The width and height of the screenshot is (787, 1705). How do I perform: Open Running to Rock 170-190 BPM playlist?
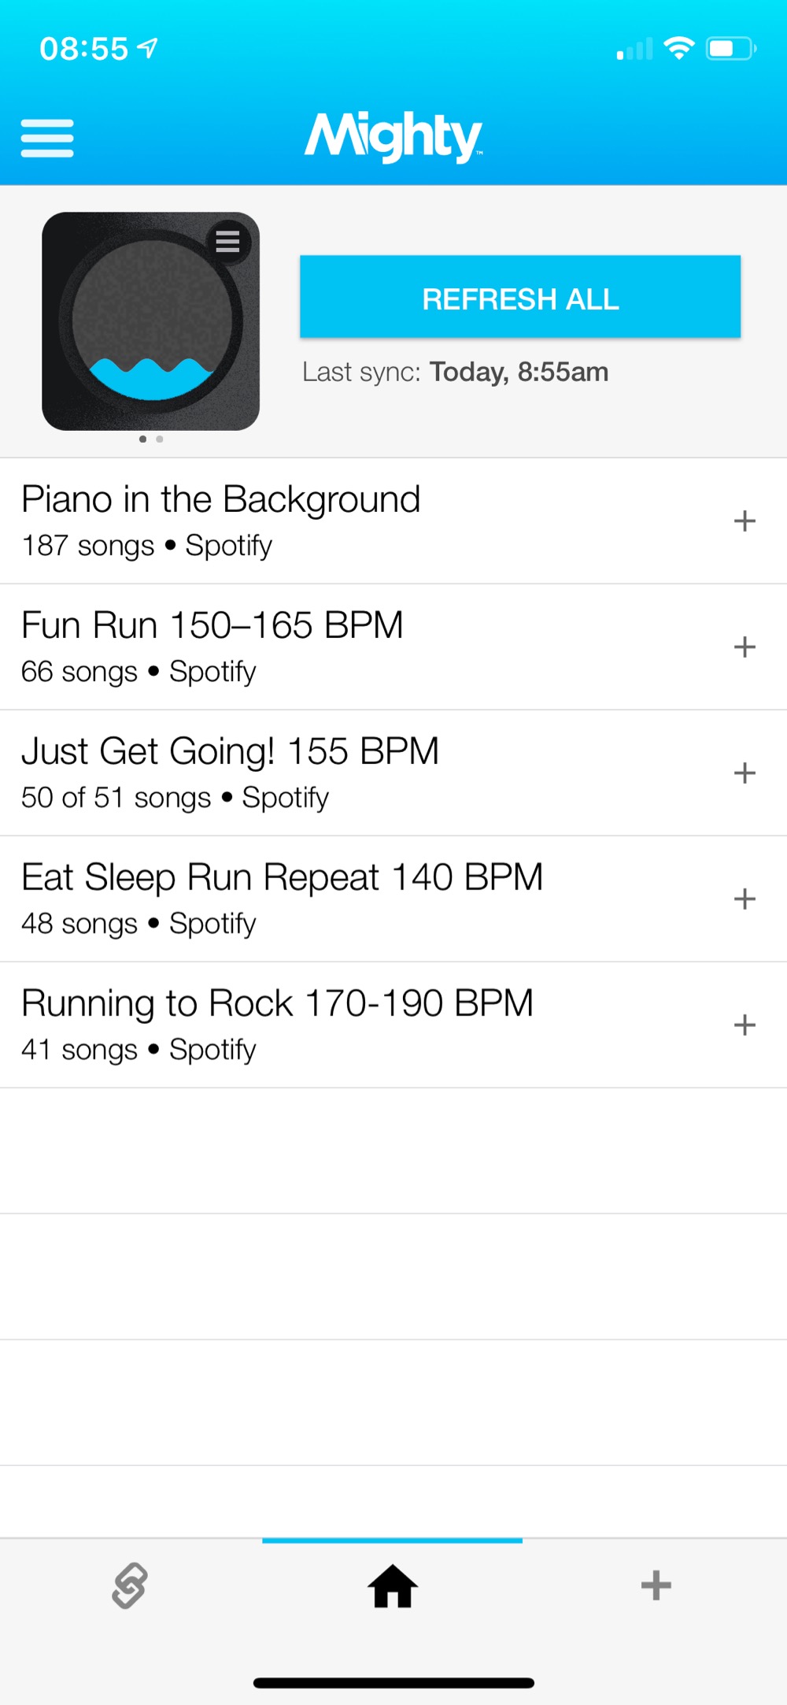click(x=277, y=1024)
